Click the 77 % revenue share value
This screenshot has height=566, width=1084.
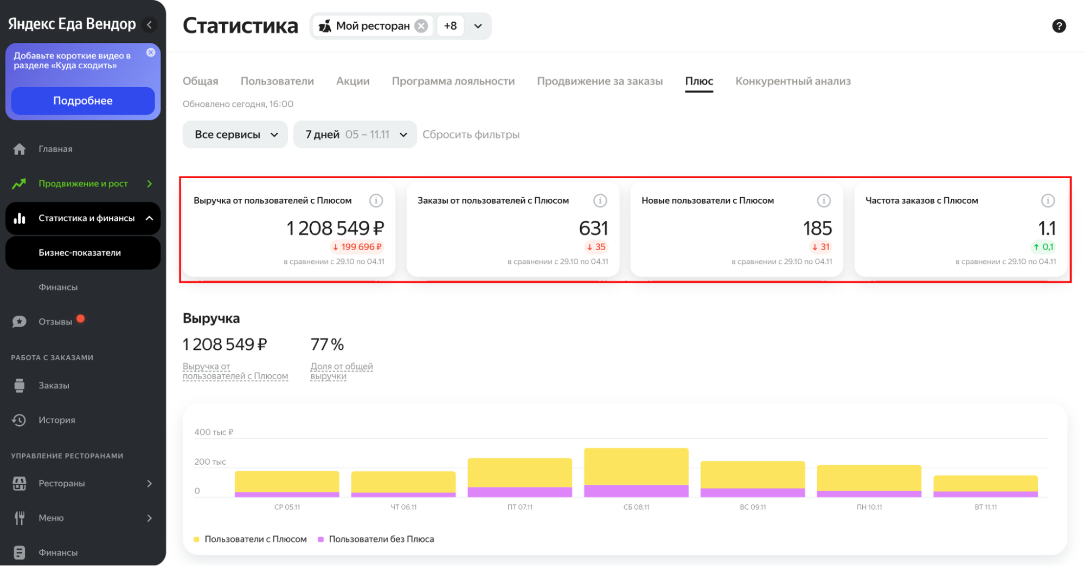[x=327, y=344]
